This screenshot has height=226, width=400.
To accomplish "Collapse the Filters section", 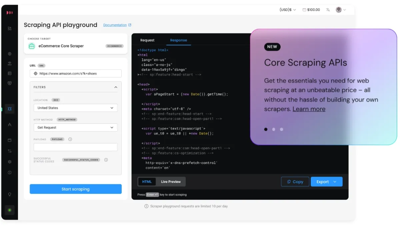I will pyautogui.click(x=116, y=87).
